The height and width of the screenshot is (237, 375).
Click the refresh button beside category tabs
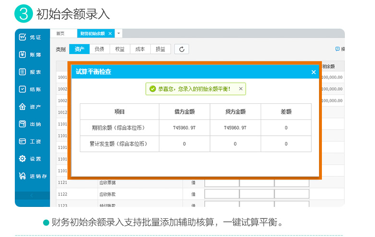pyautogui.click(x=182, y=49)
